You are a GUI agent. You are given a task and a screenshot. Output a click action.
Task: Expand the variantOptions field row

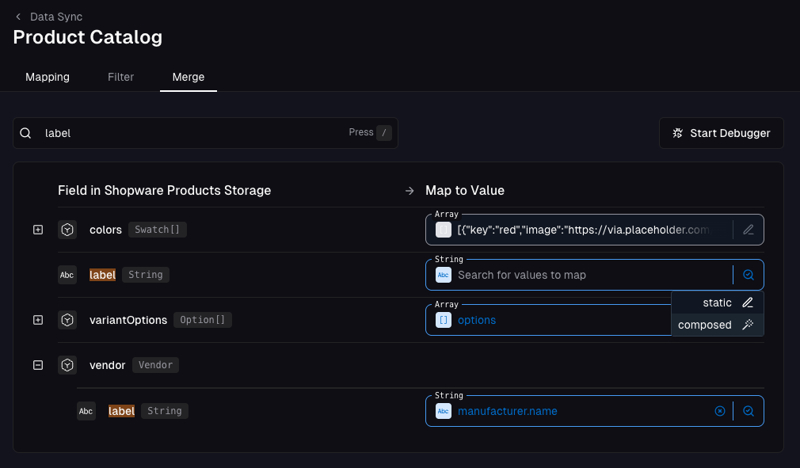(37, 319)
